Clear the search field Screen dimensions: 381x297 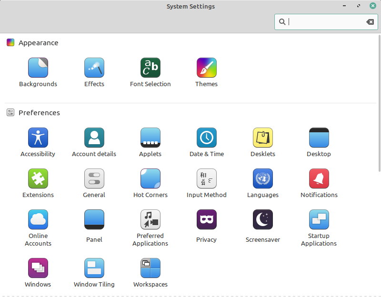tap(370, 21)
